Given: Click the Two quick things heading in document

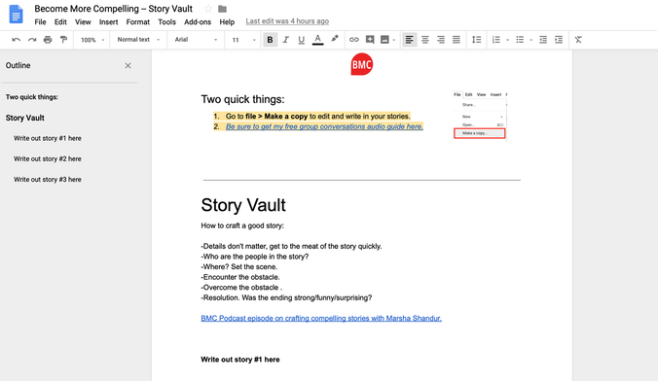Looking at the screenshot, I should (x=242, y=99).
